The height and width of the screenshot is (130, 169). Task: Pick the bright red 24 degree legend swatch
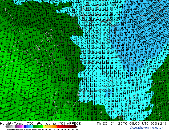(x=58, y=127)
